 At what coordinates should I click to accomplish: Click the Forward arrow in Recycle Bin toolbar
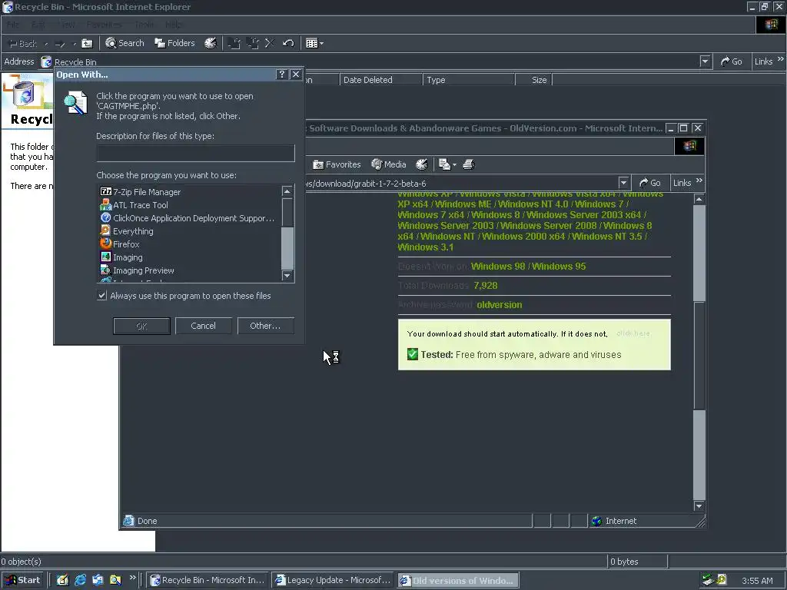(60, 44)
